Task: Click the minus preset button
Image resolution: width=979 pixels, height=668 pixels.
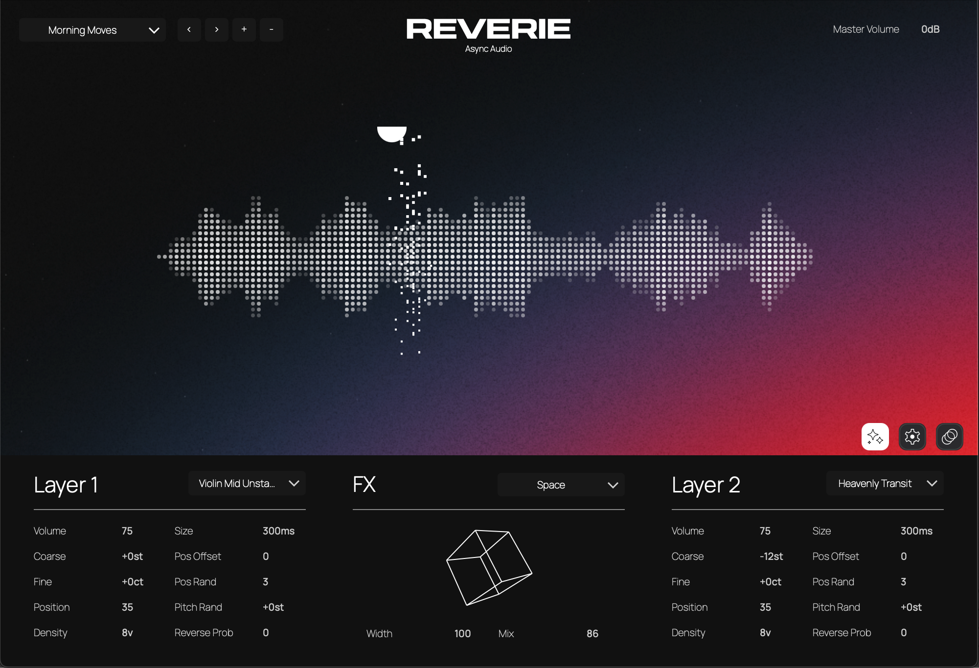Action: click(272, 30)
